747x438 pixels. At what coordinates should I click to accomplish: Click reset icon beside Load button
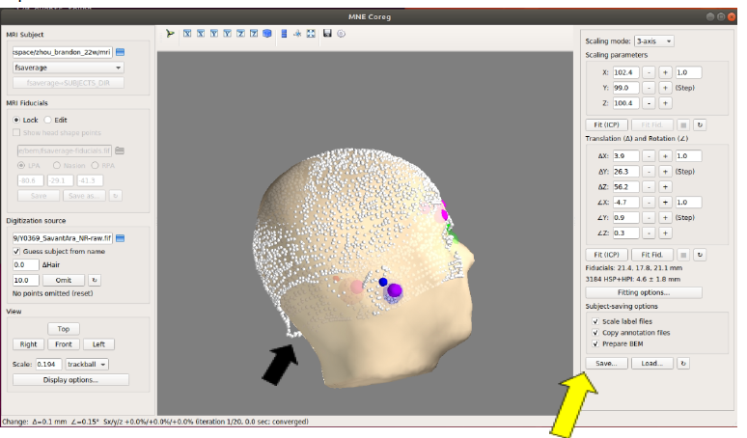pyautogui.click(x=683, y=364)
